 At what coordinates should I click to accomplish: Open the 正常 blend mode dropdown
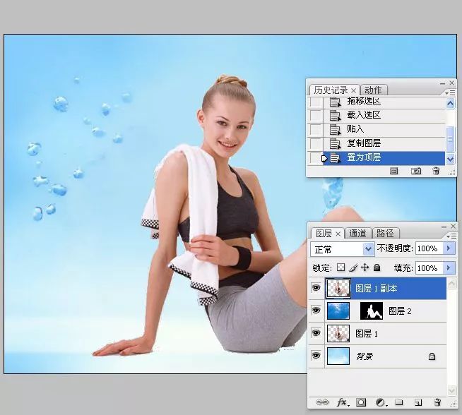(342, 249)
